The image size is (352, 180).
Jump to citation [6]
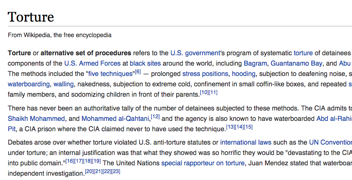(x=138, y=72)
